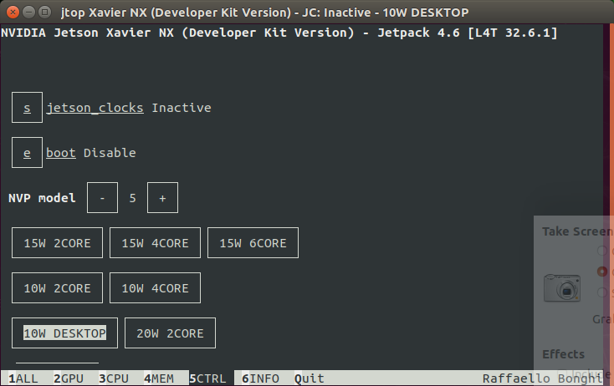
Task: Click Quit in the bottom bar
Action: point(310,378)
